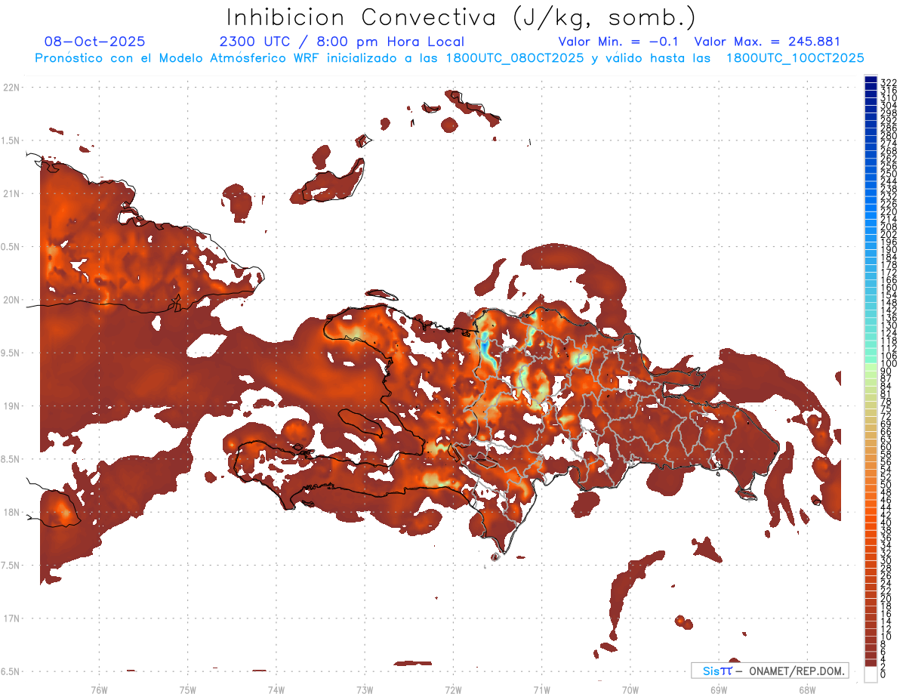Click the light green swatch at value 100

click(871, 365)
